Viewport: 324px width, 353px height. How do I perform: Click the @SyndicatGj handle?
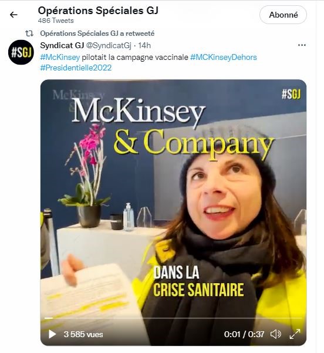coord(109,45)
